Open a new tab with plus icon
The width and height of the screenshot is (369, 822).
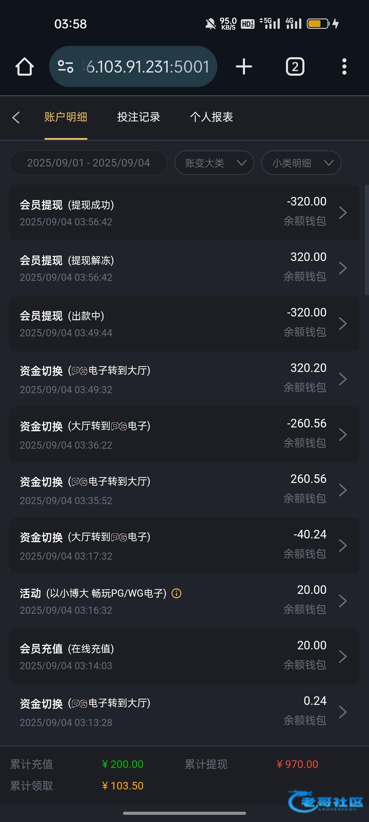point(244,66)
